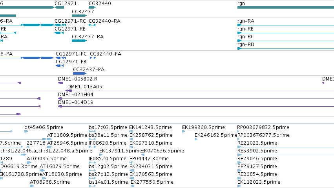This screenshot has width=334, height=188.
Task: Click the RE21022.5prime feature label
Action: point(257,143)
